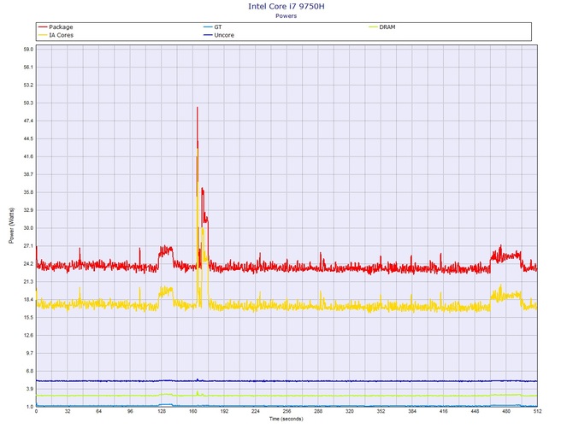Click the red Package legend line swatch
This screenshot has width=573, height=429.
43,27
